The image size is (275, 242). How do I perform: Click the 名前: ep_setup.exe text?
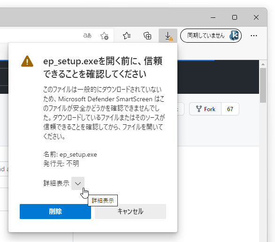pos(70,154)
